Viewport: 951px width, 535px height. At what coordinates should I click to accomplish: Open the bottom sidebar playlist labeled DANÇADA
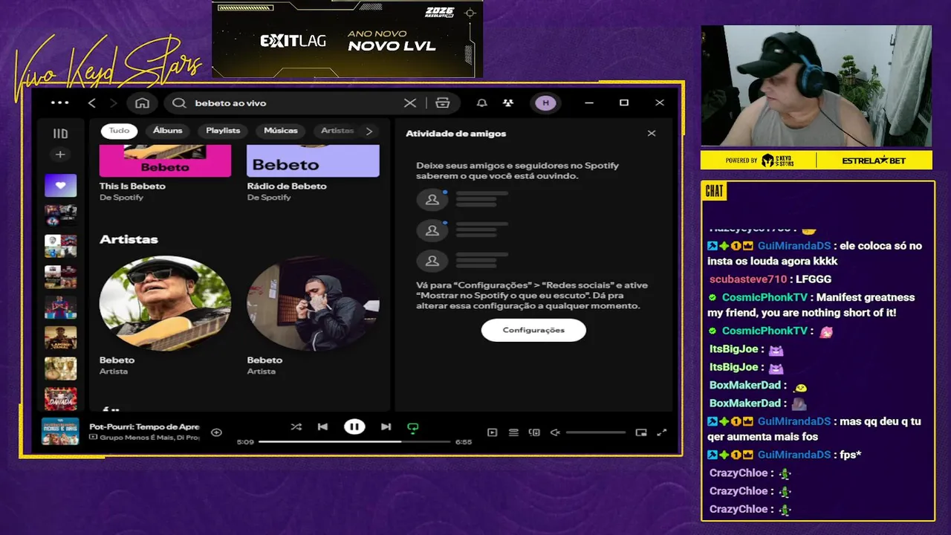click(60, 399)
